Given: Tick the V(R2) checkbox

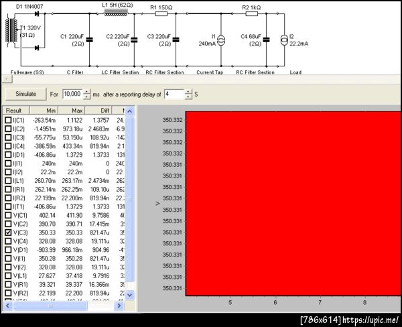Looking at the screenshot, I should pos(9,293).
